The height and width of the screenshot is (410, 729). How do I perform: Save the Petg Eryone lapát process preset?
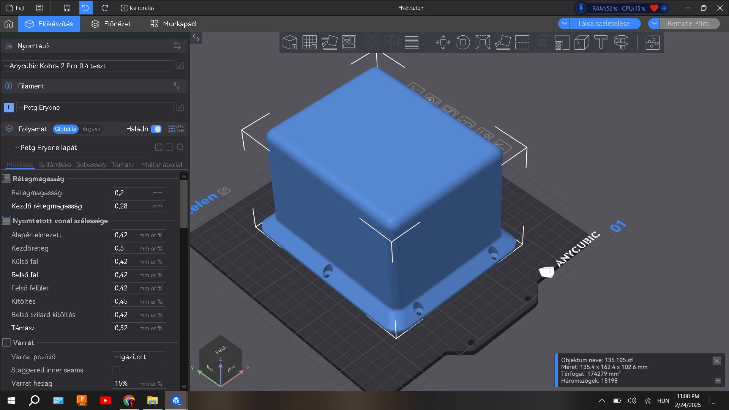click(x=159, y=147)
